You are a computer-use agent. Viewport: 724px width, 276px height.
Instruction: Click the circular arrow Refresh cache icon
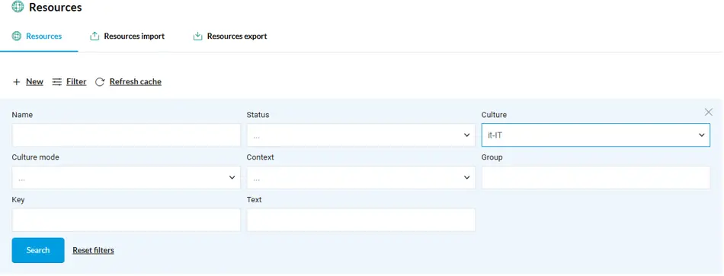pyautogui.click(x=100, y=82)
